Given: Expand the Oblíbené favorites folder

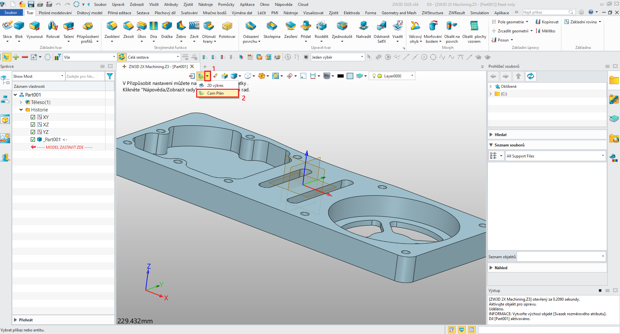Looking at the screenshot, I should [491, 86].
